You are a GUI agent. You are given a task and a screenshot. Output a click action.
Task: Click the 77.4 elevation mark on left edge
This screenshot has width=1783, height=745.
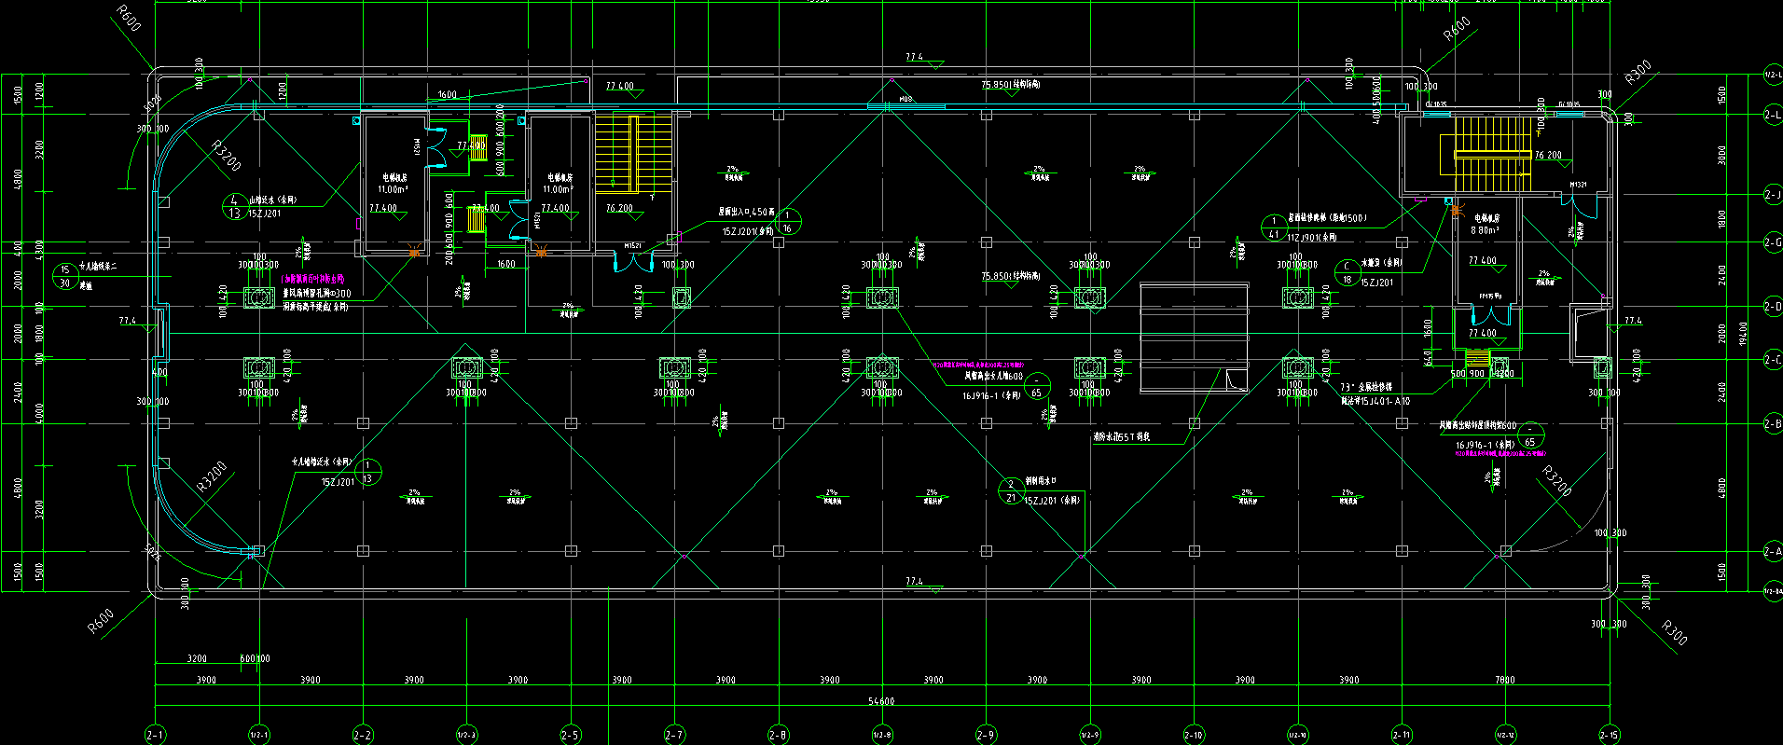pyautogui.click(x=127, y=320)
